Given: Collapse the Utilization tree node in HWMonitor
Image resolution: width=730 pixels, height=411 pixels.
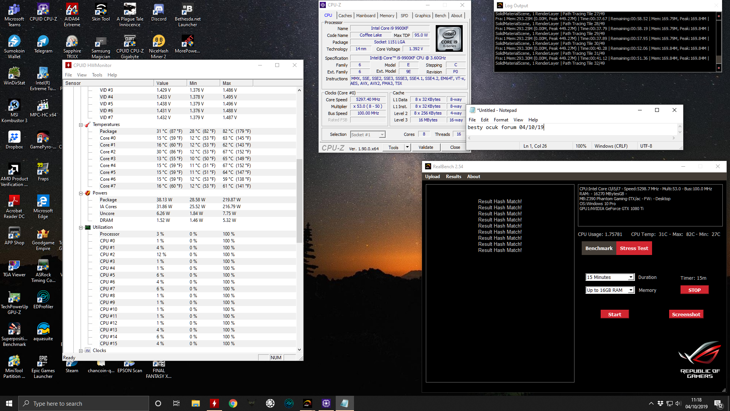Looking at the screenshot, I should tap(81, 228).
